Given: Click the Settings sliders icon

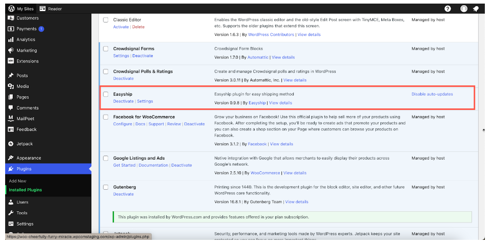Looking at the screenshot, I should click(11, 223).
